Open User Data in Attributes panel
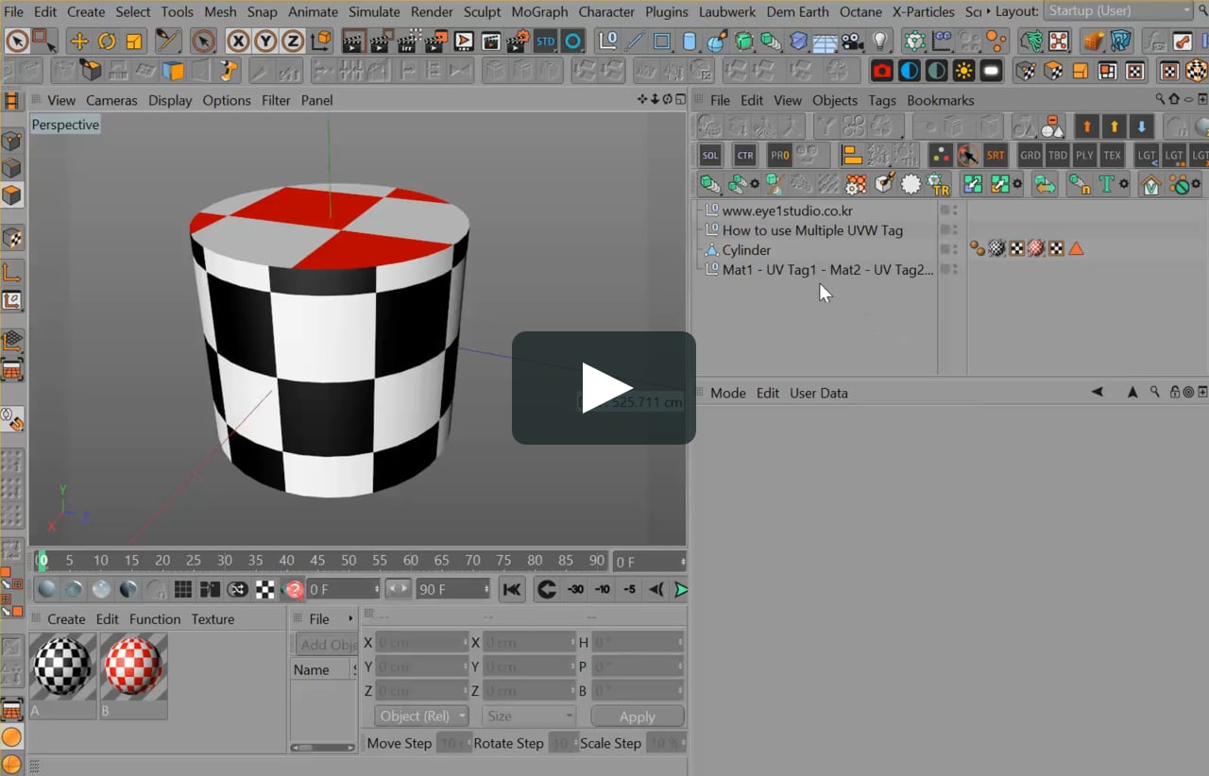Image resolution: width=1209 pixels, height=776 pixels. [x=819, y=393]
